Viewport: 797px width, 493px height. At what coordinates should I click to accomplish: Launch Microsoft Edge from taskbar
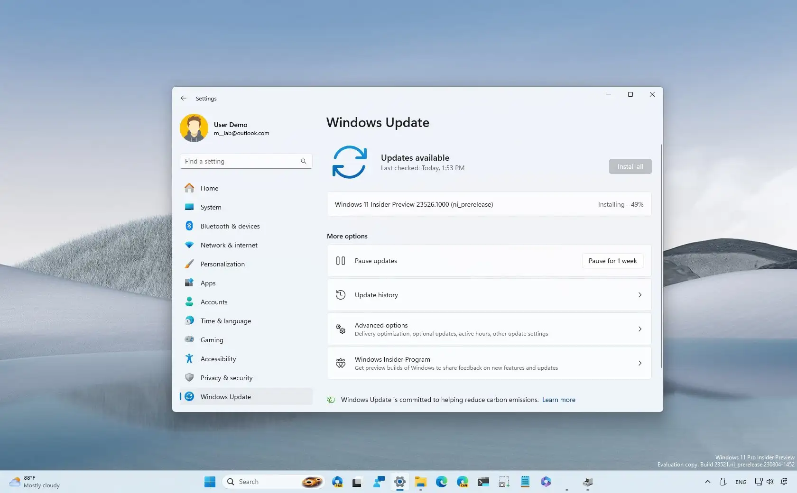tap(441, 482)
